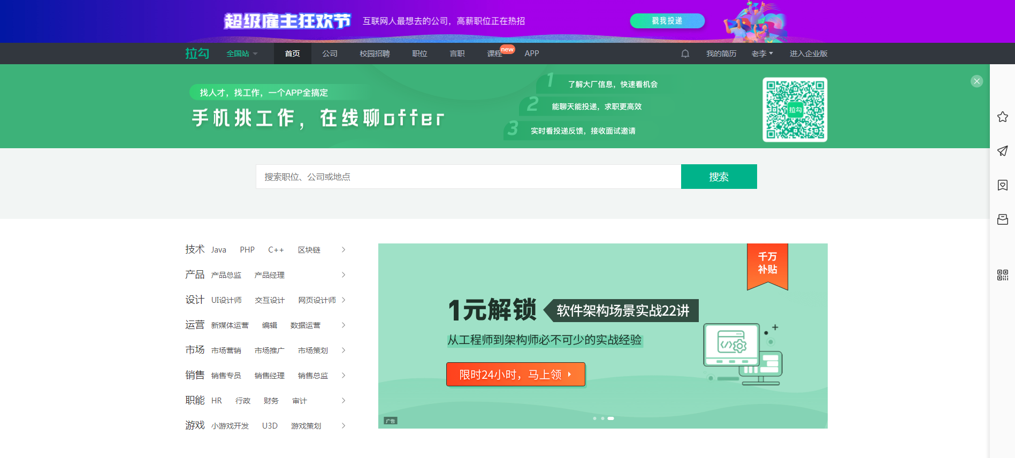Open 进入企业版 link

click(x=808, y=54)
